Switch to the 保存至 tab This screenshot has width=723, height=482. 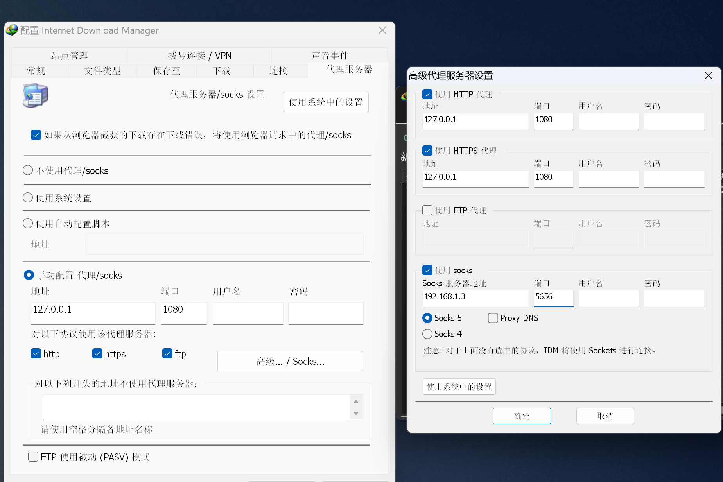click(x=167, y=71)
